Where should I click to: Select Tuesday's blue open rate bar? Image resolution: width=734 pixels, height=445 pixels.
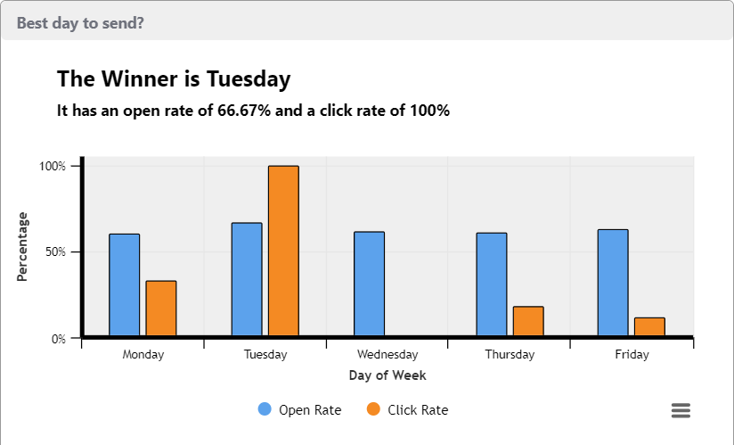(247, 279)
